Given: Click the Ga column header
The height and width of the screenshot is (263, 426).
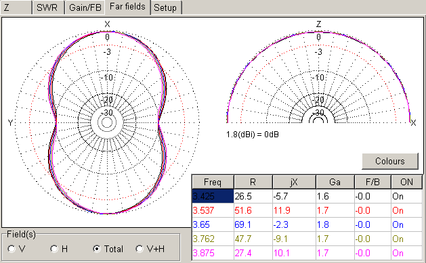Looking at the screenshot, I should tap(335, 182).
